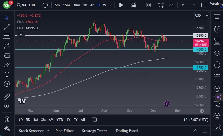Open the Watchlist panel icon
223x136 pixels.
(217, 17)
